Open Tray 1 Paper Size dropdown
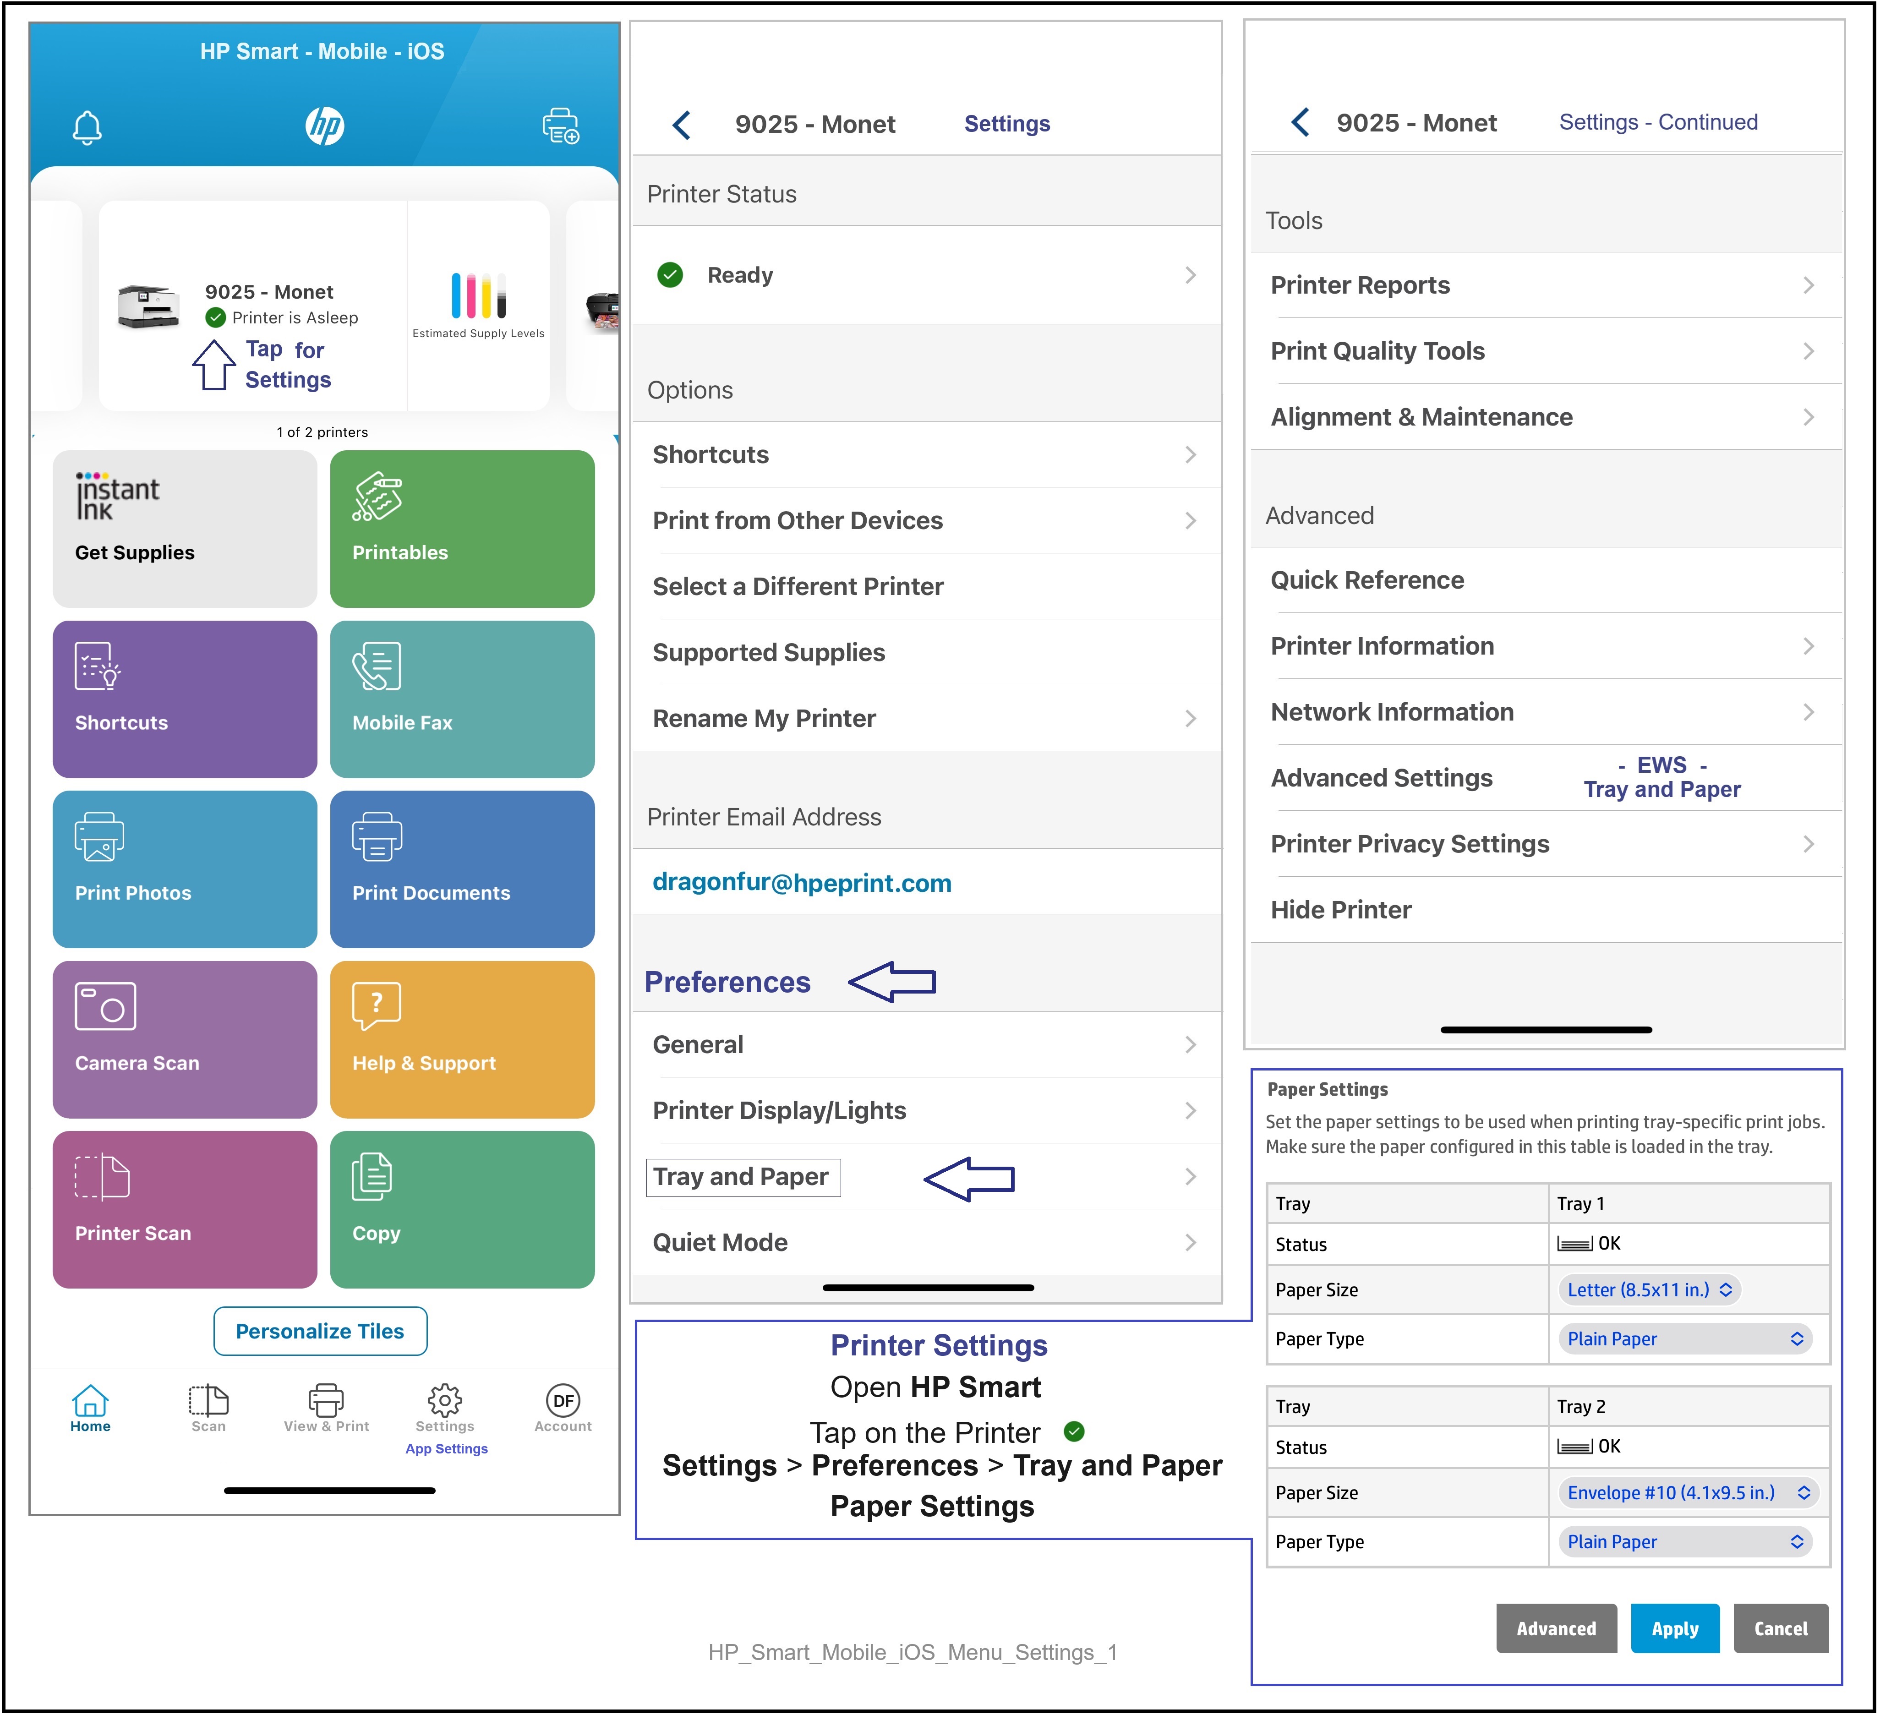This screenshot has height=1715, width=1880. coord(1649,1290)
